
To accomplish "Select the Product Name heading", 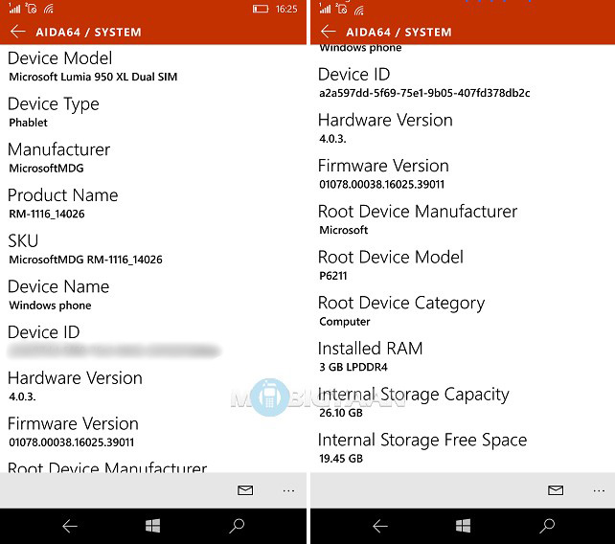I will click(x=63, y=195).
